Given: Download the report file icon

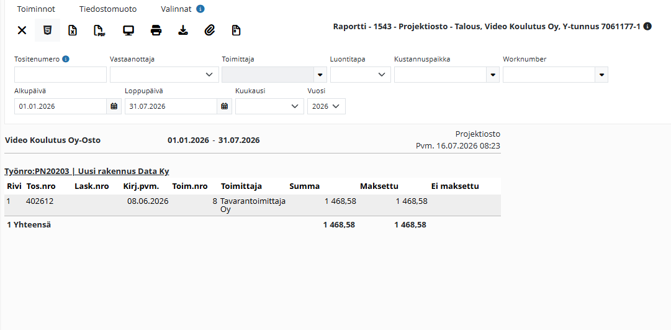Looking at the screenshot, I should click(x=183, y=30).
